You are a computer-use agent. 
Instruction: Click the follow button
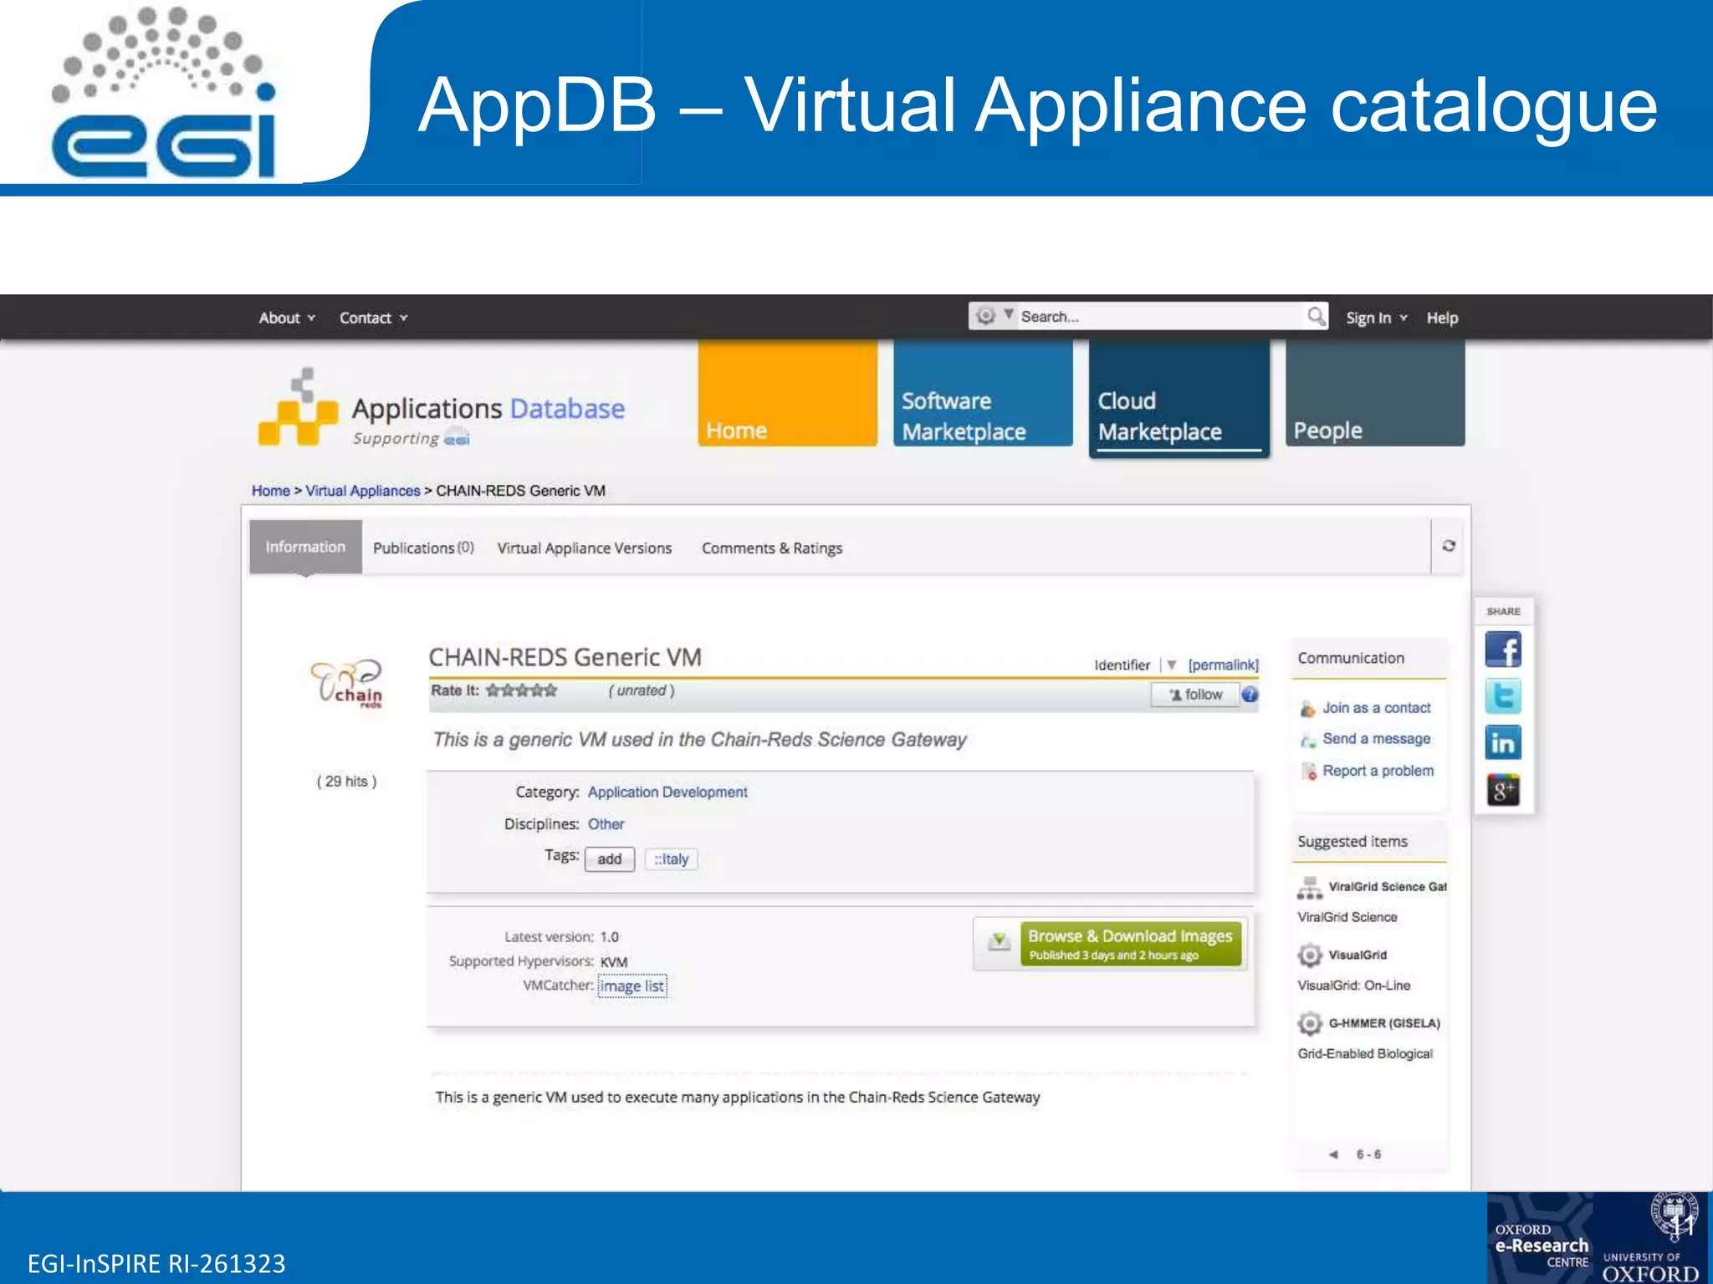[1195, 695]
